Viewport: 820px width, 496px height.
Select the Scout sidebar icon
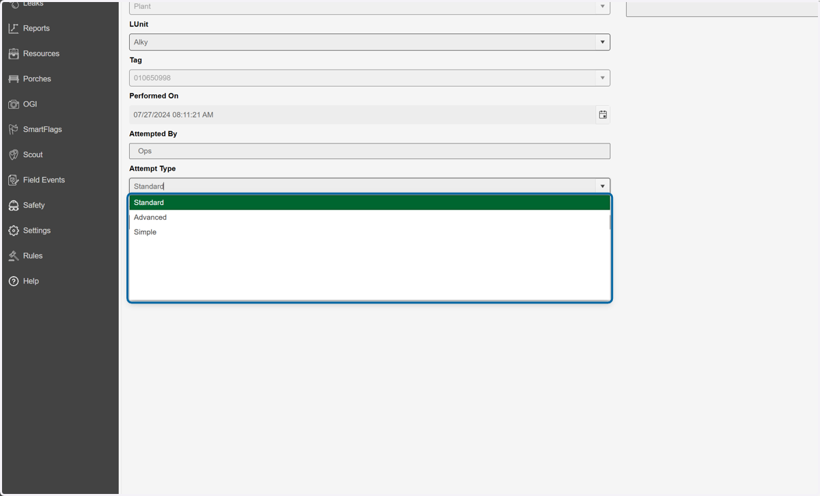14,154
